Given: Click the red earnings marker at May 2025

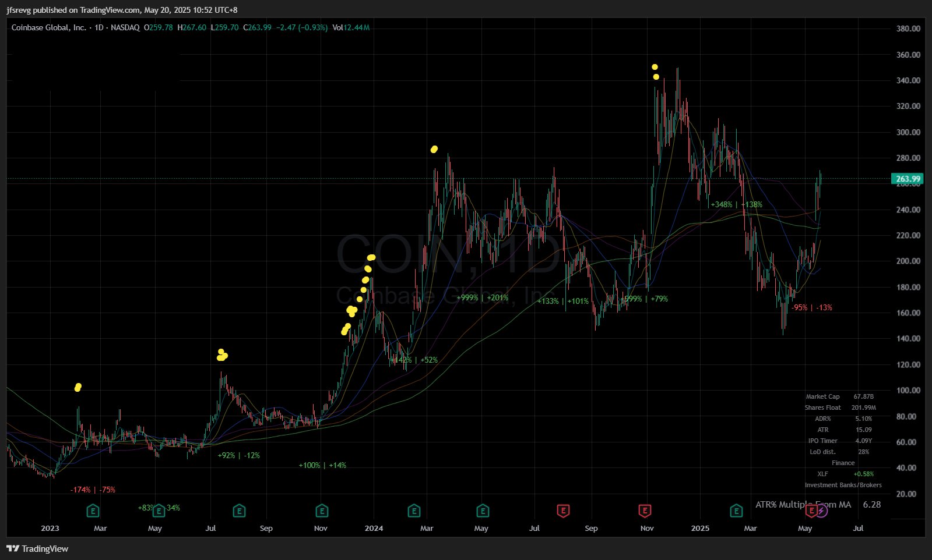Looking at the screenshot, I should point(811,511).
